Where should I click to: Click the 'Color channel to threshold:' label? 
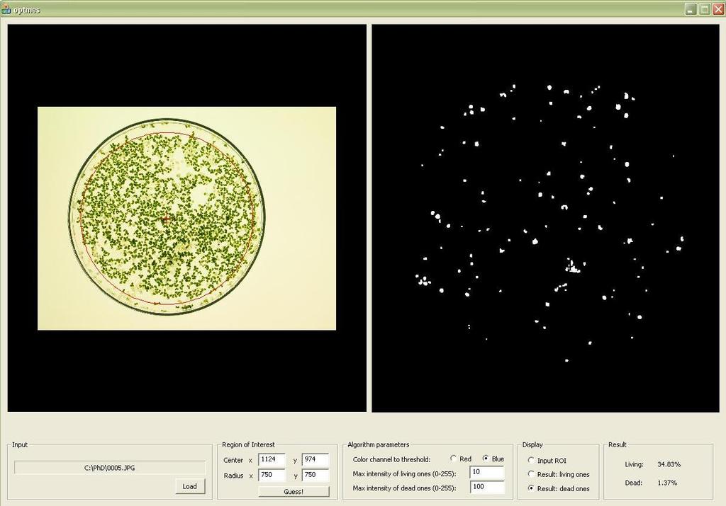click(x=391, y=459)
